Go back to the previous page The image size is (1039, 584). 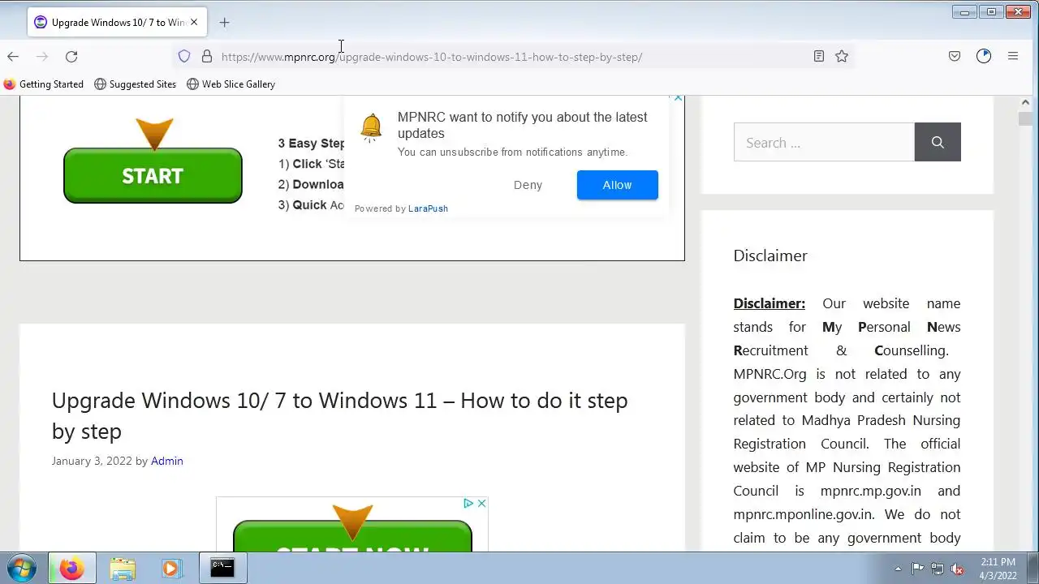[x=13, y=56]
